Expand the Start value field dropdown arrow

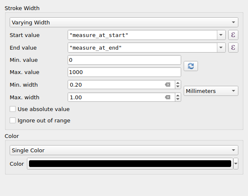tap(221, 35)
